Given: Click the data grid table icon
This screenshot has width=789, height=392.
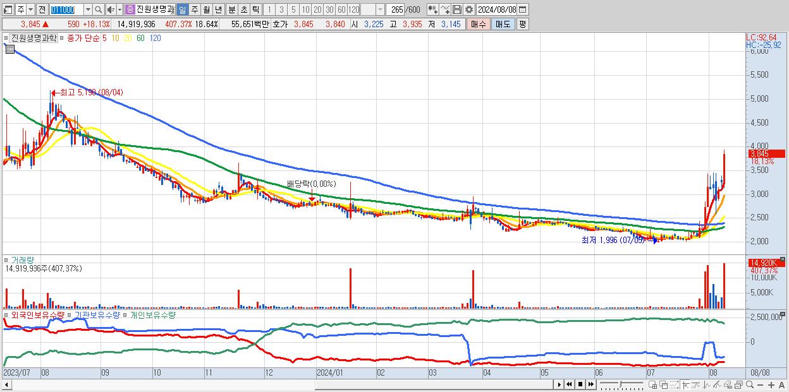Looking at the screenshot, I should tap(10, 49).
